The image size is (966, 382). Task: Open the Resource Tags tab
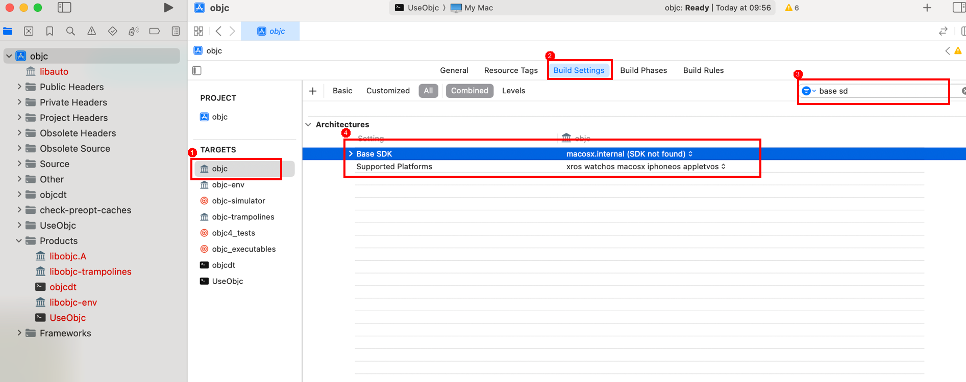pyautogui.click(x=511, y=70)
